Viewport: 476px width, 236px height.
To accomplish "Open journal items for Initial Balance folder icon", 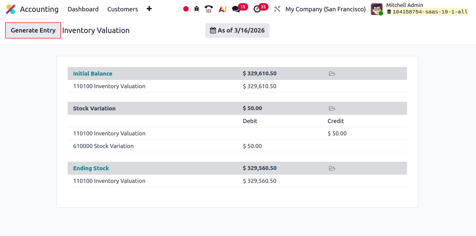I will point(332,74).
